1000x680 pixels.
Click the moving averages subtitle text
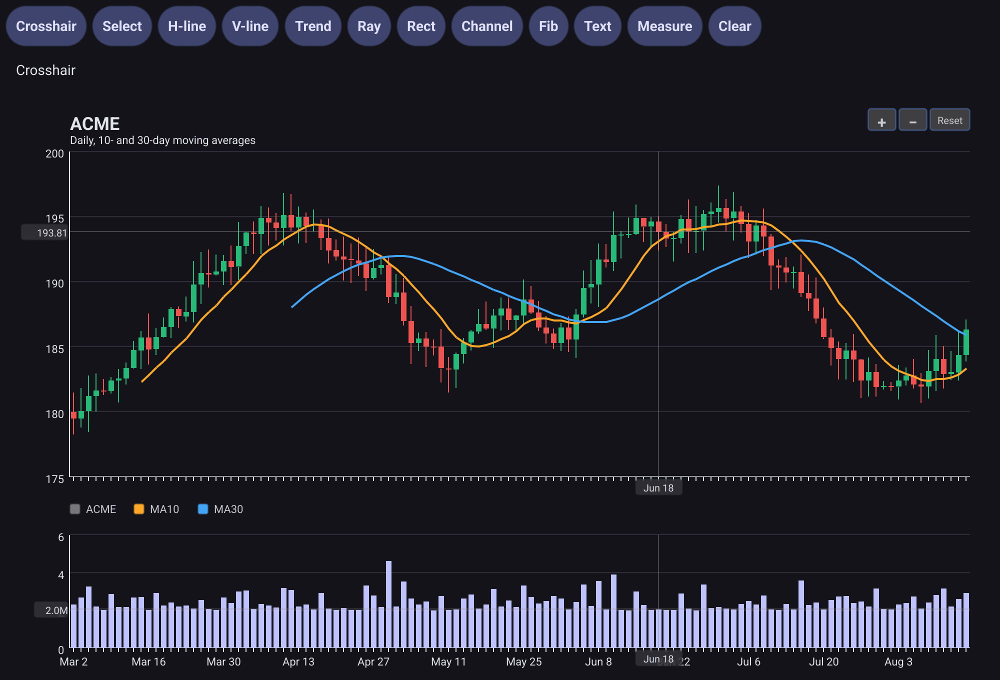tap(162, 140)
